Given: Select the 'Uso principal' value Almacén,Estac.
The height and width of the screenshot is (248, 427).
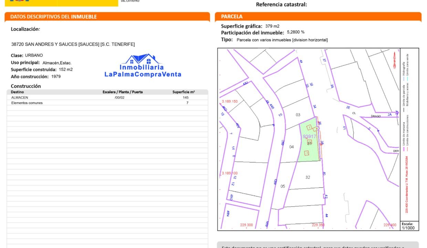Looking at the screenshot, I should tap(57, 63).
